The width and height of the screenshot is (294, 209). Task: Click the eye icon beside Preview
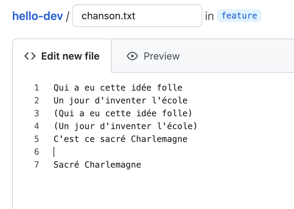132,56
